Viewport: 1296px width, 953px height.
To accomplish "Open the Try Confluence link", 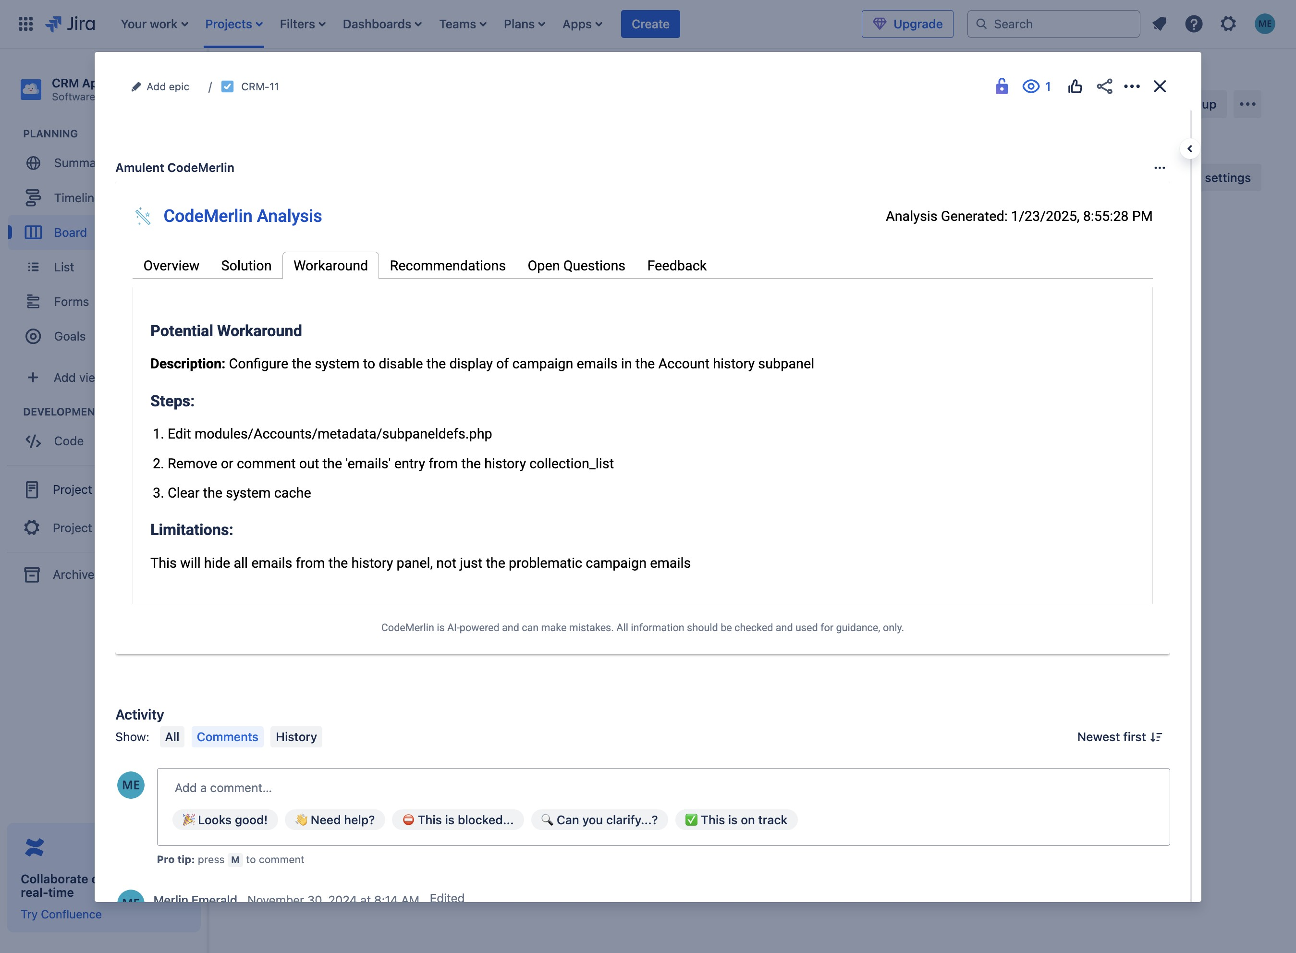I will [x=61, y=915].
